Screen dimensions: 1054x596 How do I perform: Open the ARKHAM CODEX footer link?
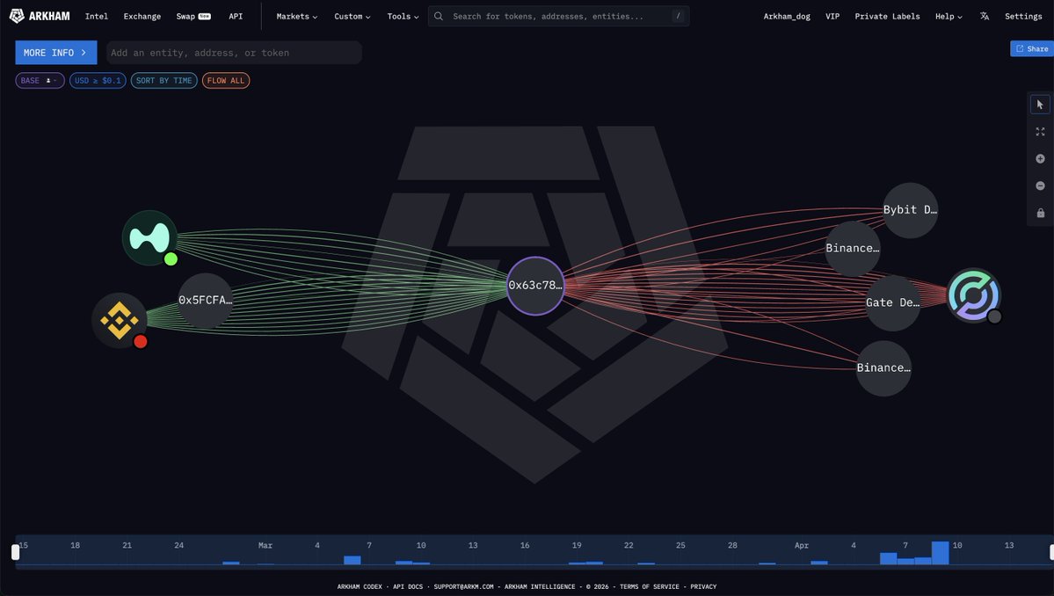point(359,586)
